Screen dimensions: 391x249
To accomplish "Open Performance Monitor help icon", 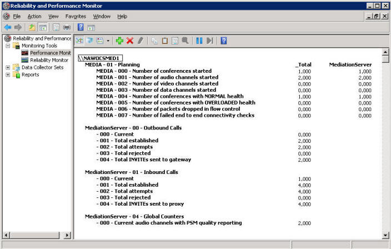I will [x=224, y=41].
